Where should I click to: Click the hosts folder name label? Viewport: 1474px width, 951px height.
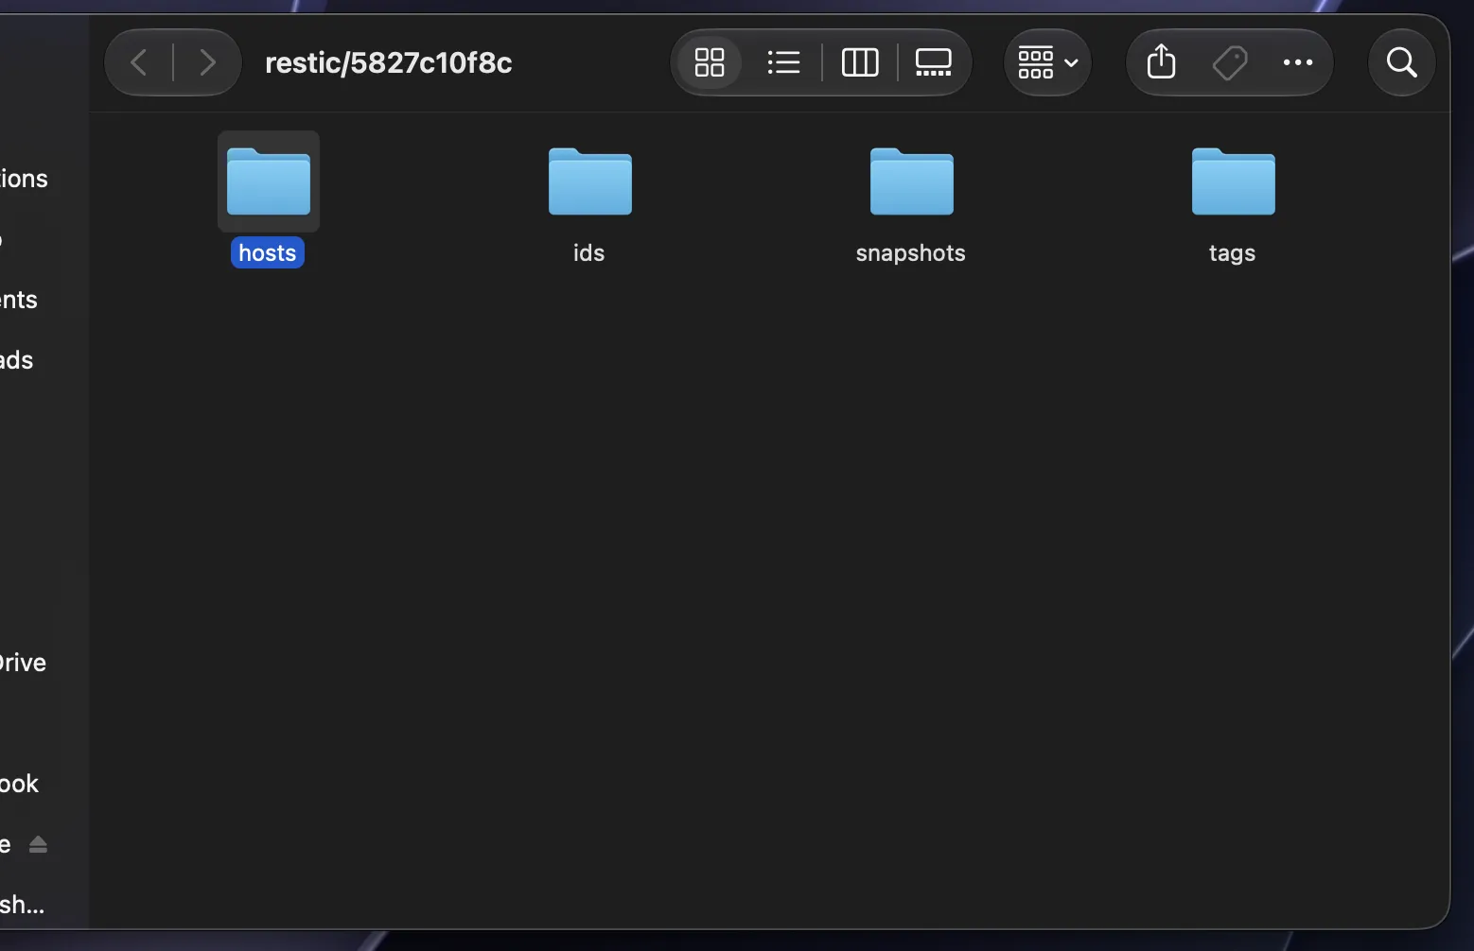268,252
